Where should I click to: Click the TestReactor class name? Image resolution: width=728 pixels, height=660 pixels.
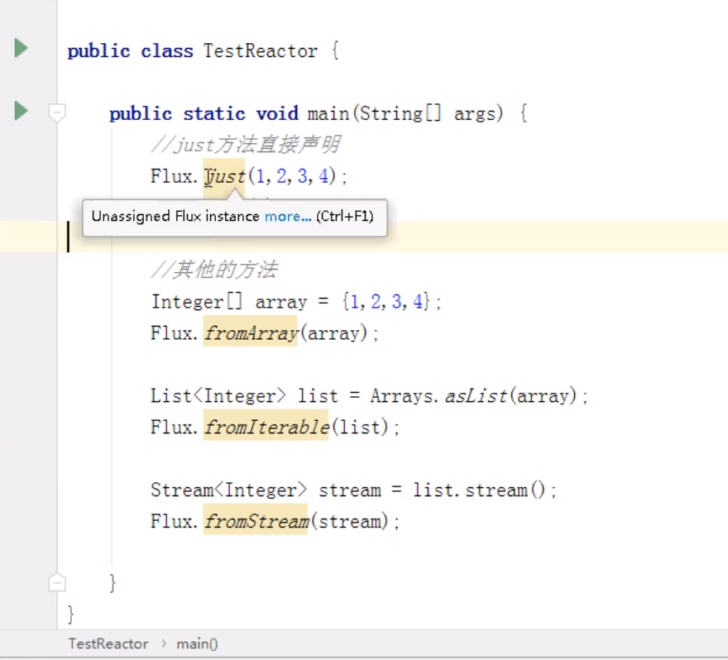pyautogui.click(x=261, y=50)
